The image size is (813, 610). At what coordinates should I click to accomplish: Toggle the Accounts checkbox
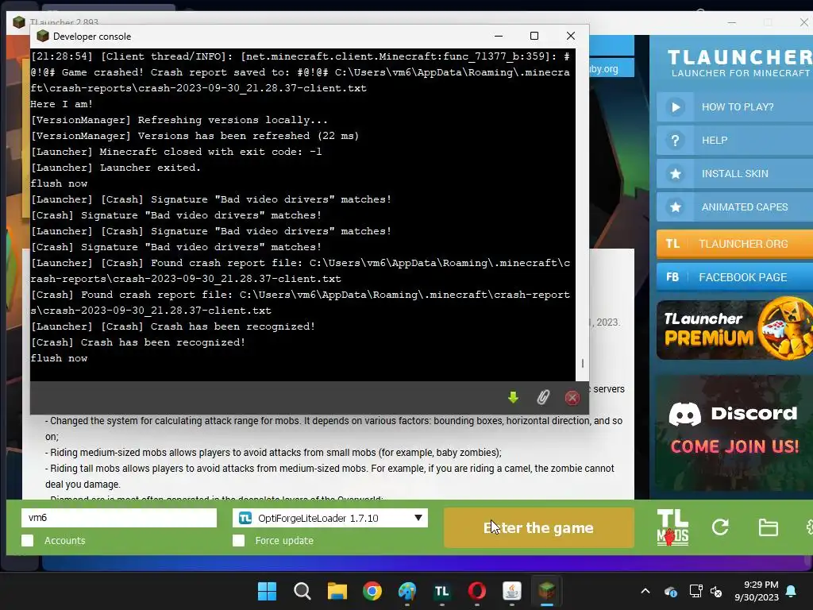[x=28, y=540]
